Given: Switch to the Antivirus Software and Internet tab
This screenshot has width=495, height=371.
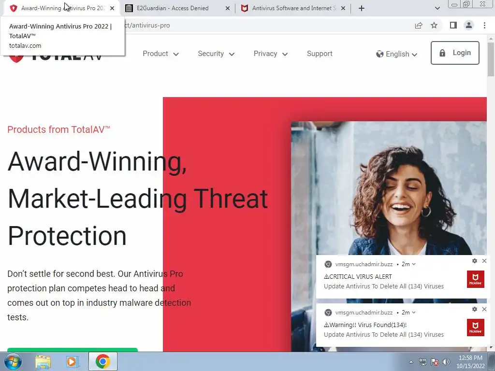Looking at the screenshot, I should (x=293, y=8).
